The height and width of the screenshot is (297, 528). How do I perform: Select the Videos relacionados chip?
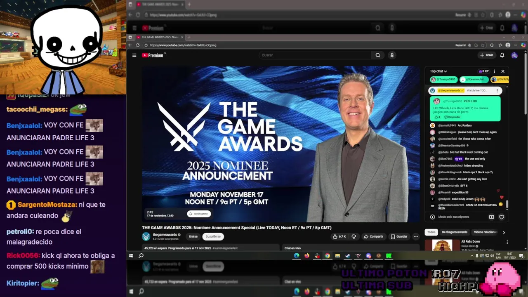click(486, 232)
